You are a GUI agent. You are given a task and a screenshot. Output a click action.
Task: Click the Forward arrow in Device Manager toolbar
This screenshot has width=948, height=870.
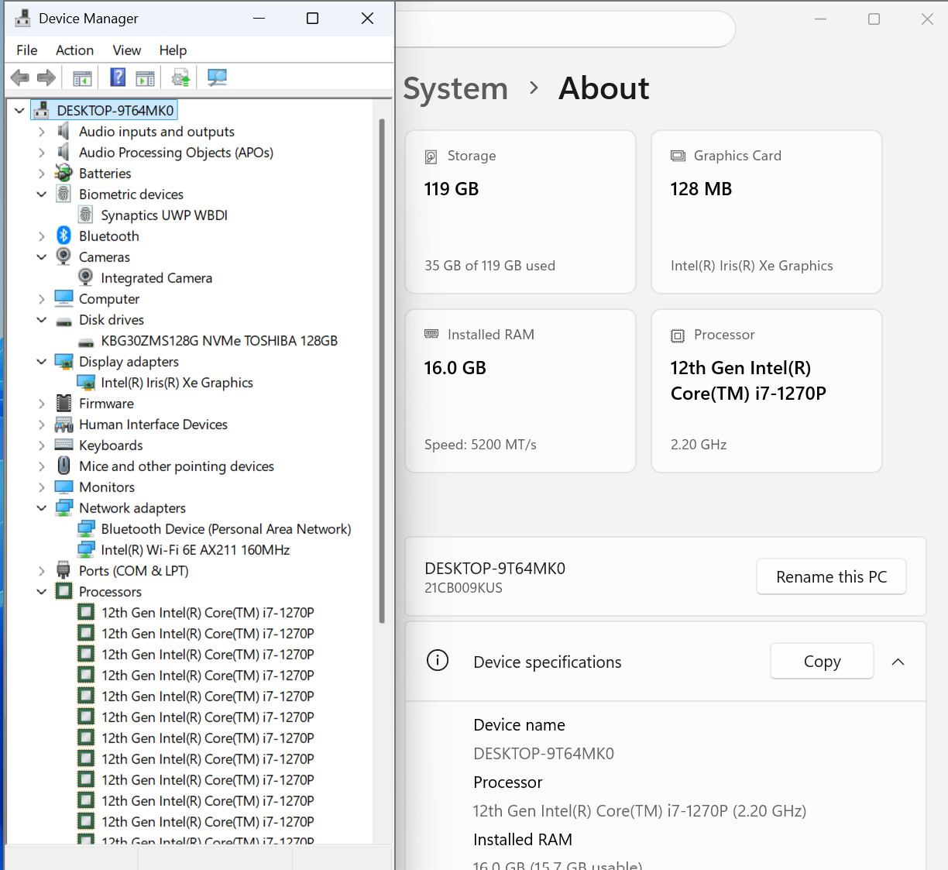point(46,77)
